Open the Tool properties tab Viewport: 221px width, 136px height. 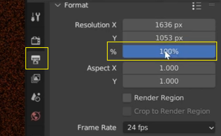pos(36,17)
